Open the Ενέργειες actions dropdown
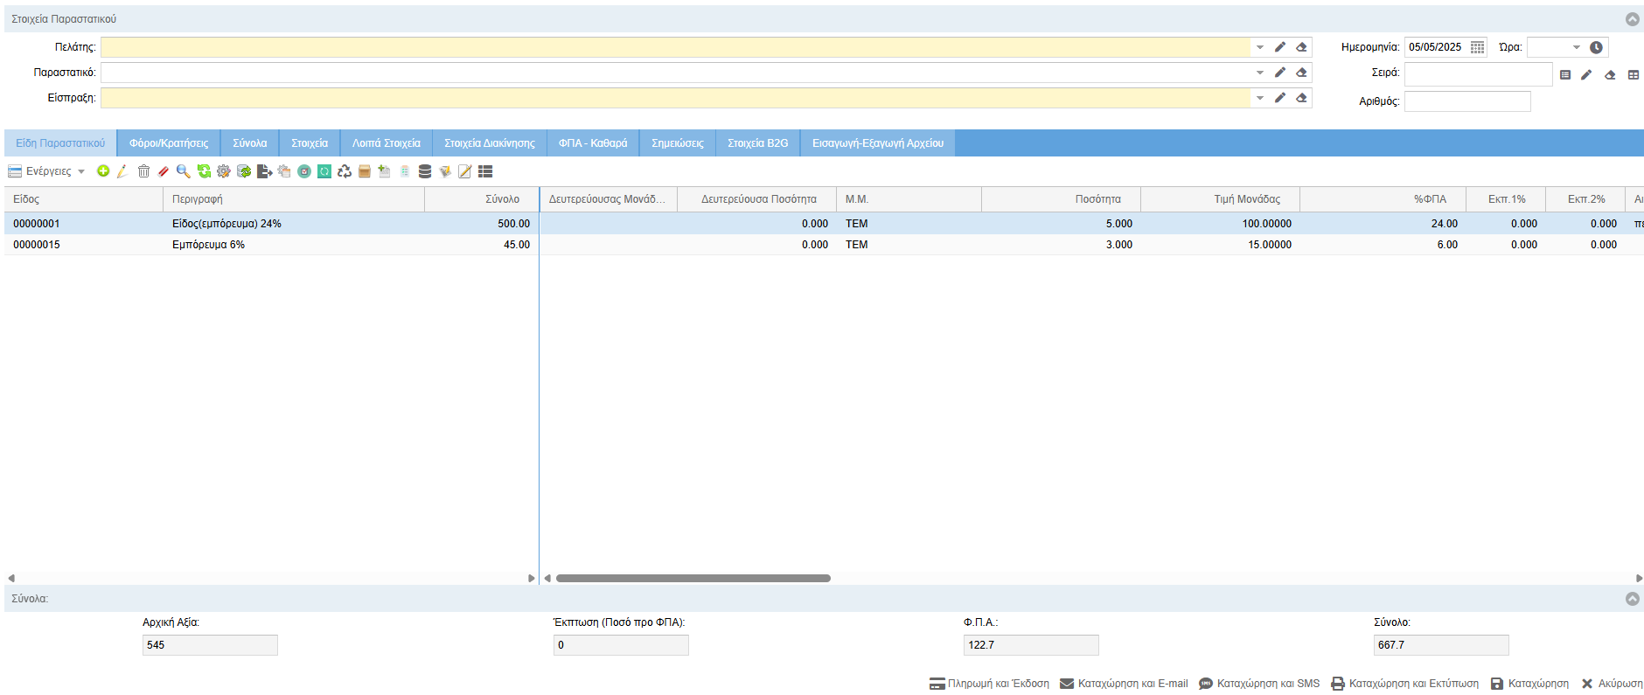Screen dimensions: 1644x695 tap(47, 171)
